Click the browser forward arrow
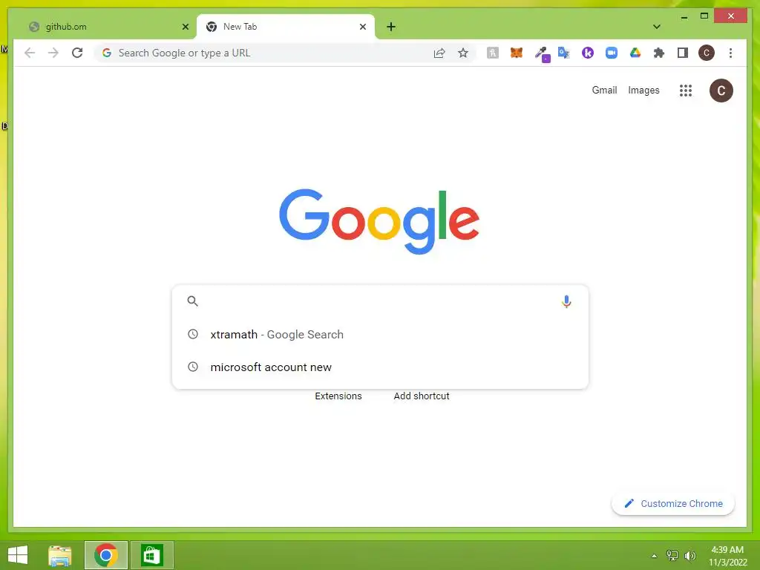Viewport: 760px width, 570px height. tap(53, 53)
